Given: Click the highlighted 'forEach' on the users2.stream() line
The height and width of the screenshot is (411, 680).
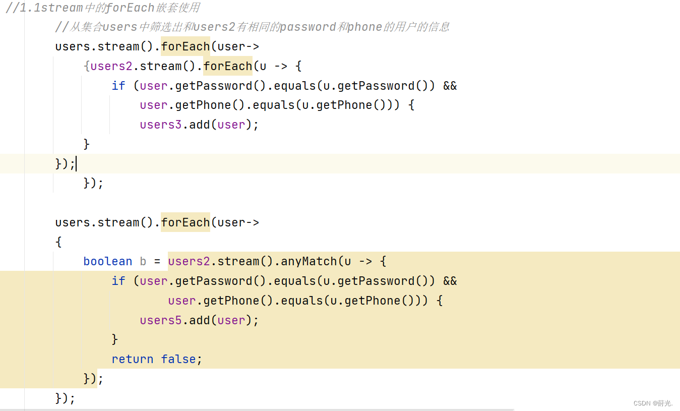Looking at the screenshot, I should (x=228, y=66).
